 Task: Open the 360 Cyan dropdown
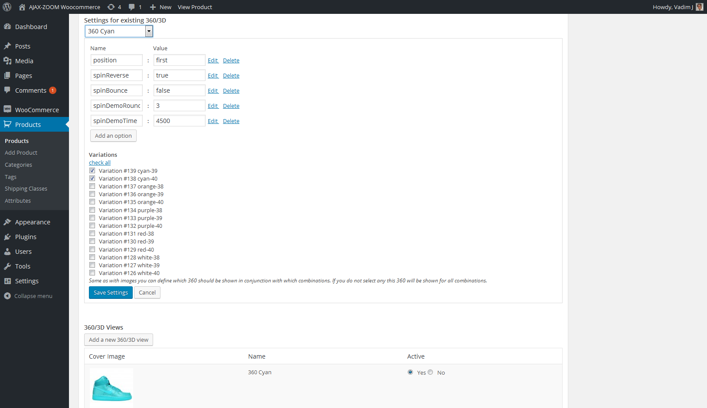point(119,31)
